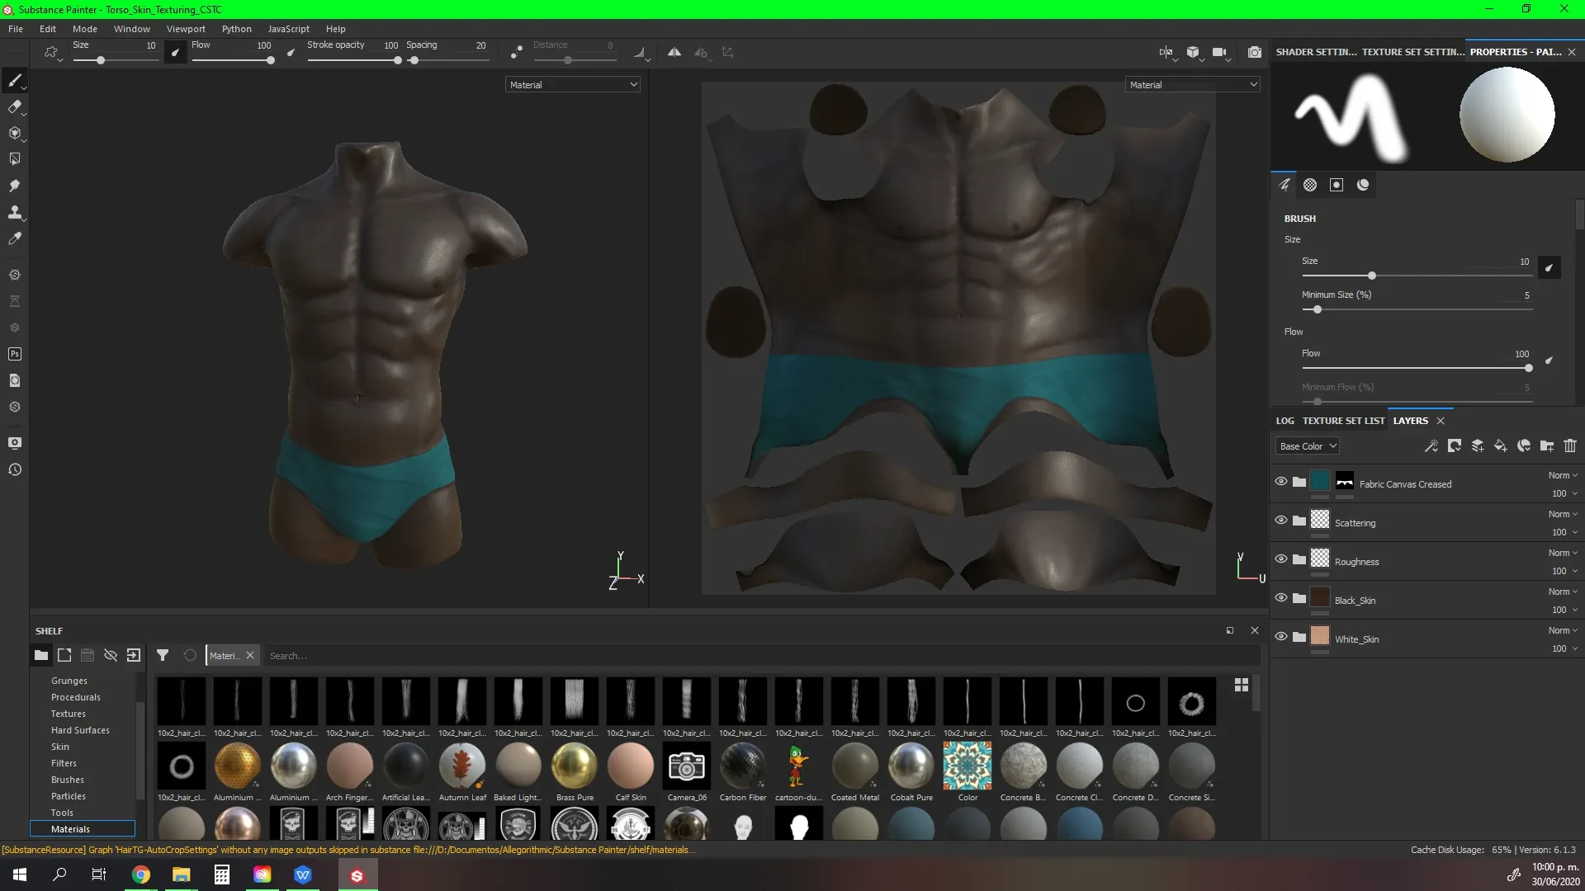This screenshot has width=1585, height=891.
Task: Add a mask using the layers mask icon
Action: click(x=1455, y=445)
